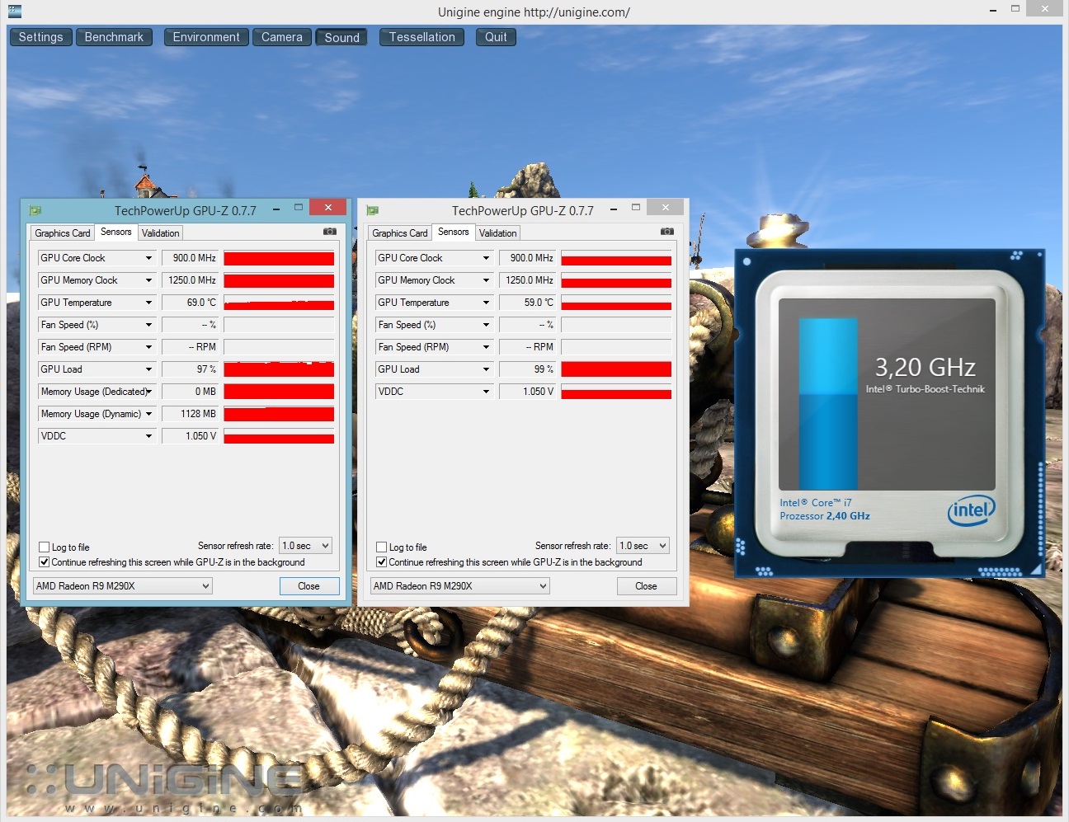Switch to Validation tab in left GPU-Z window
The width and height of the screenshot is (1069, 822).
click(161, 233)
